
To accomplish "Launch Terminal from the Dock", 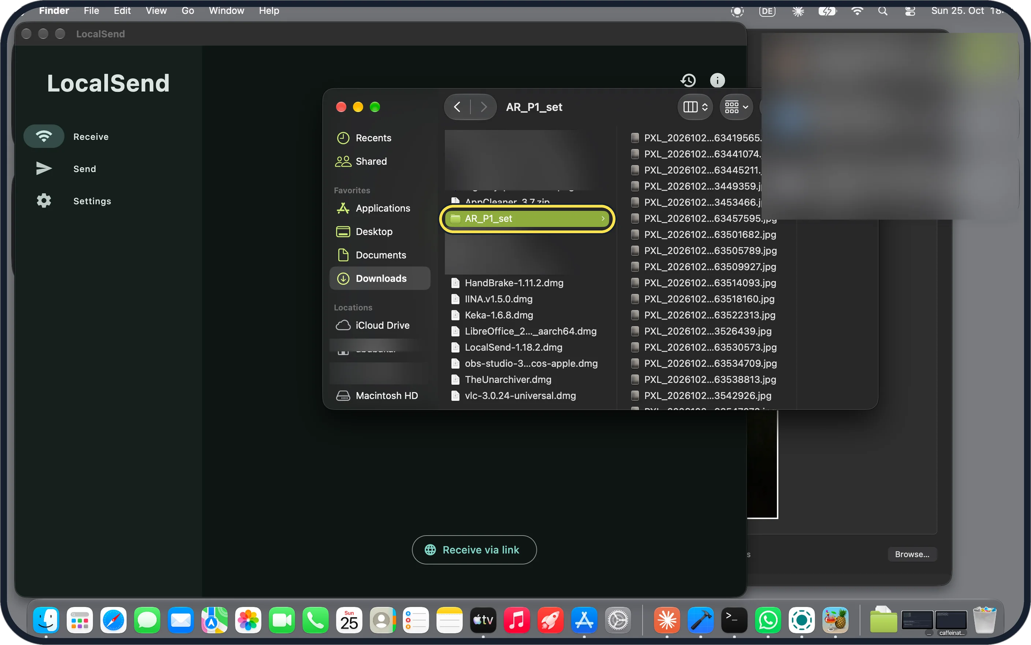I will click(734, 620).
